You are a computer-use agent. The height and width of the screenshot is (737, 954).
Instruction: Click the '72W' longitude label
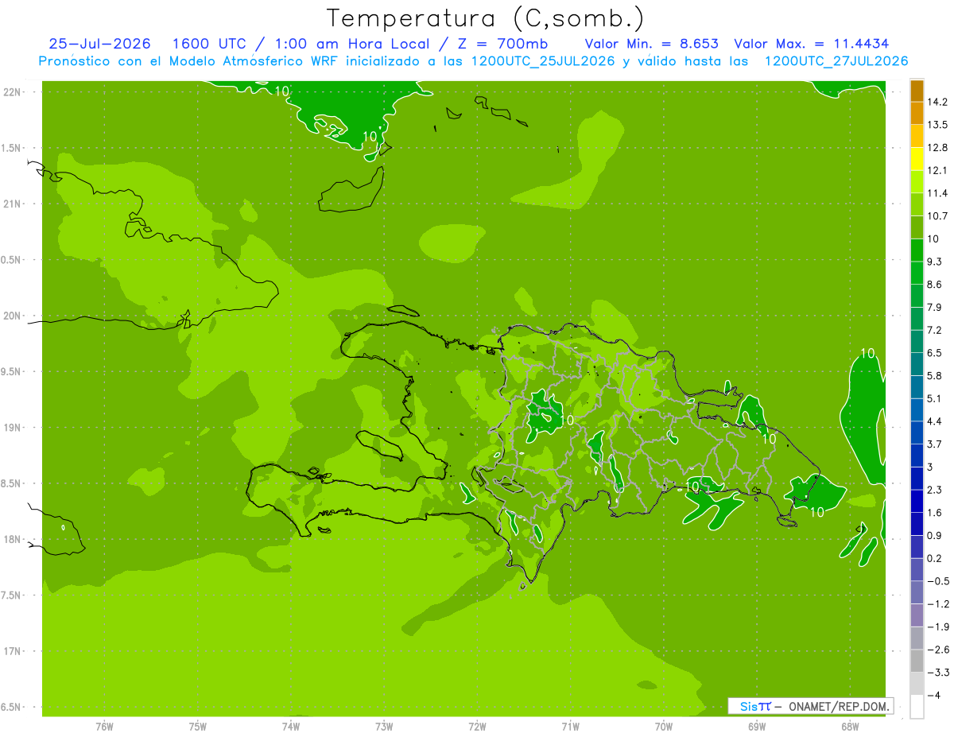[478, 727]
